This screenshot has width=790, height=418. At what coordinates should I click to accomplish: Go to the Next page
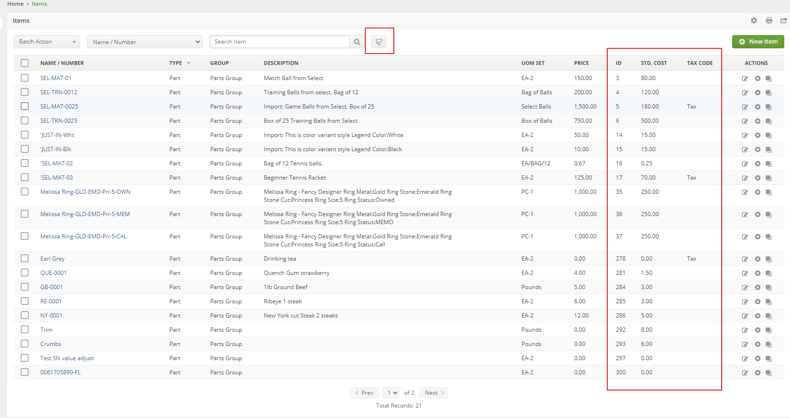pos(434,393)
